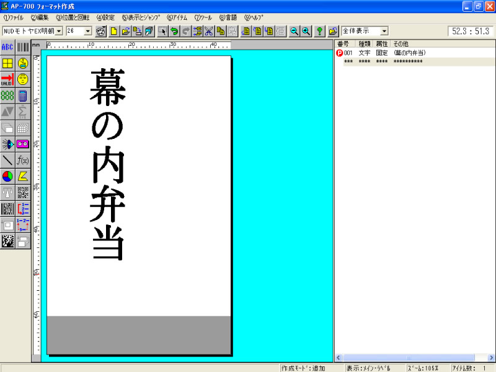Click the zoom in magnifier icon
Image resolution: width=496 pixels, height=372 pixels.
pos(306,30)
